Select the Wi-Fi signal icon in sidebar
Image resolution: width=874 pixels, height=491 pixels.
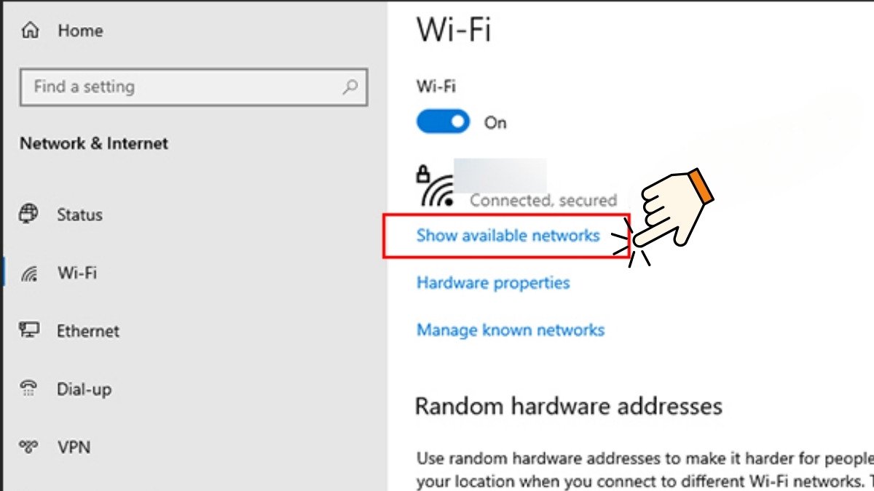click(x=30, y=273)
